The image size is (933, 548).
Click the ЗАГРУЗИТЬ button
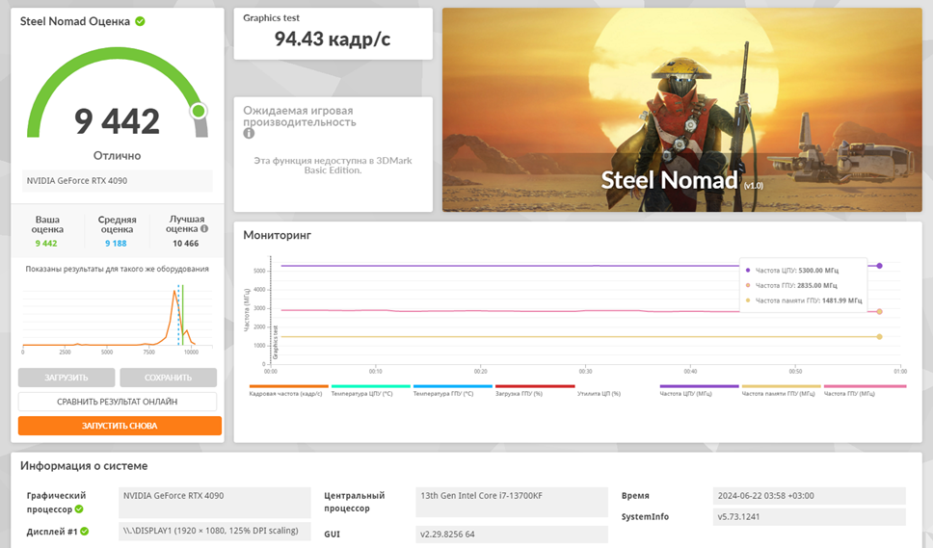click(67, 378)
